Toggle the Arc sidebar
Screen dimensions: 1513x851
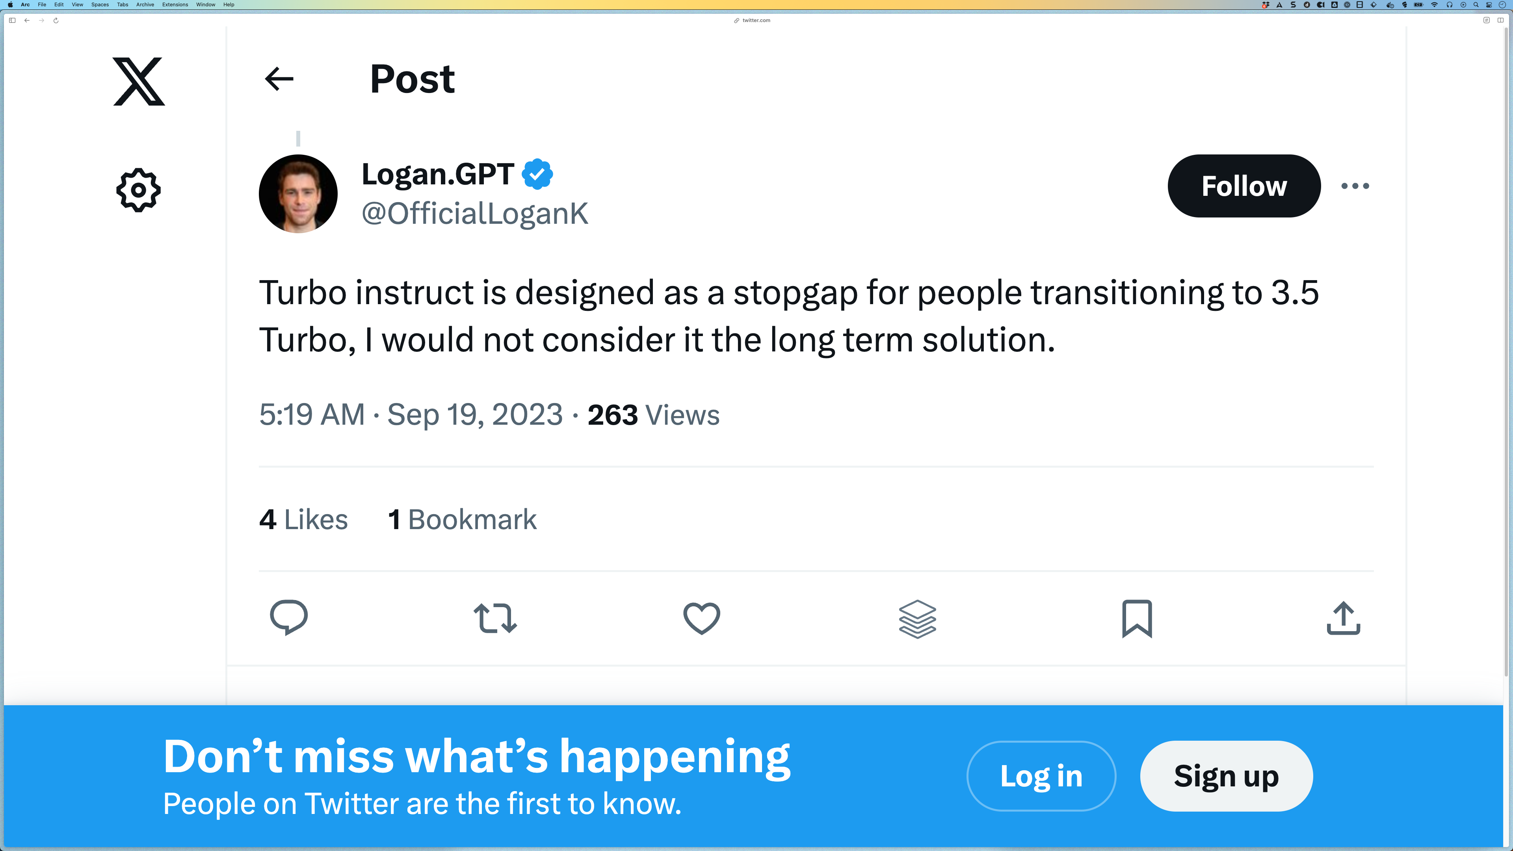12,20
